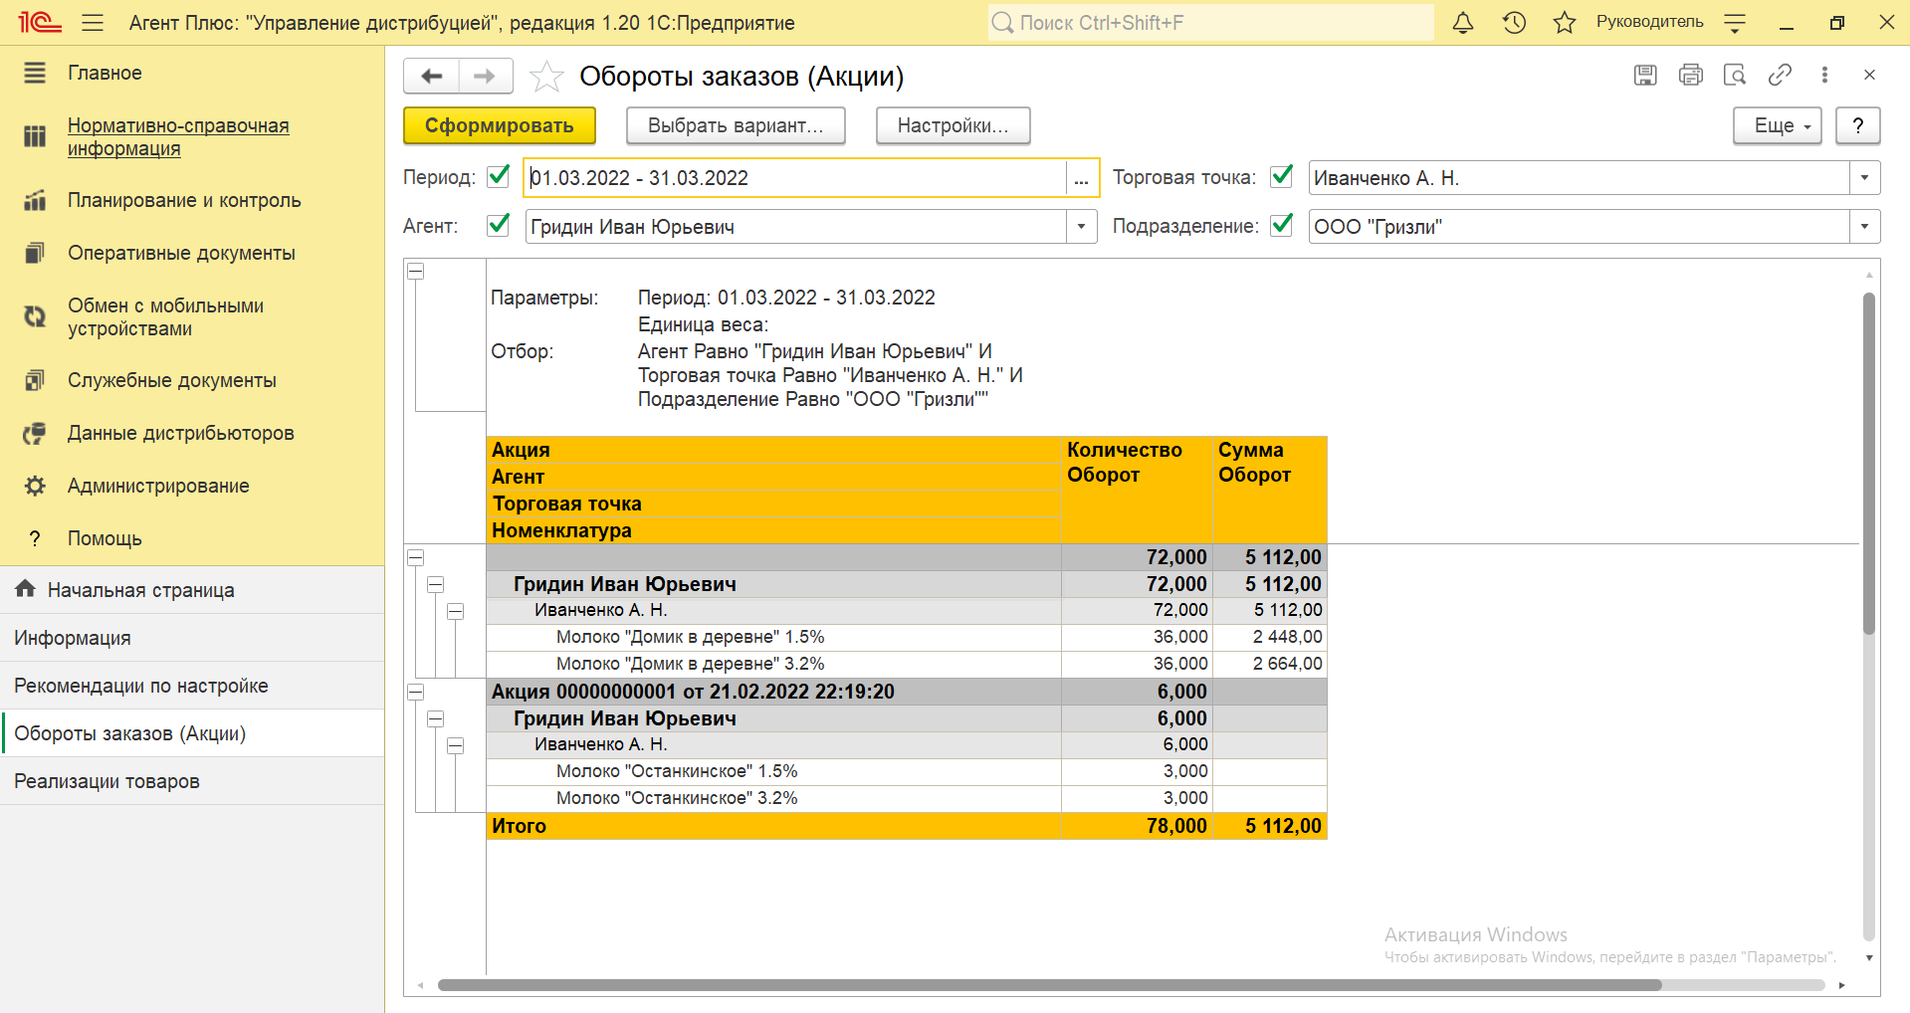Open the hamburger functions menu in title bar
The height and width of the screenshot is (1013, 1910).
click(x=93, y=22)
